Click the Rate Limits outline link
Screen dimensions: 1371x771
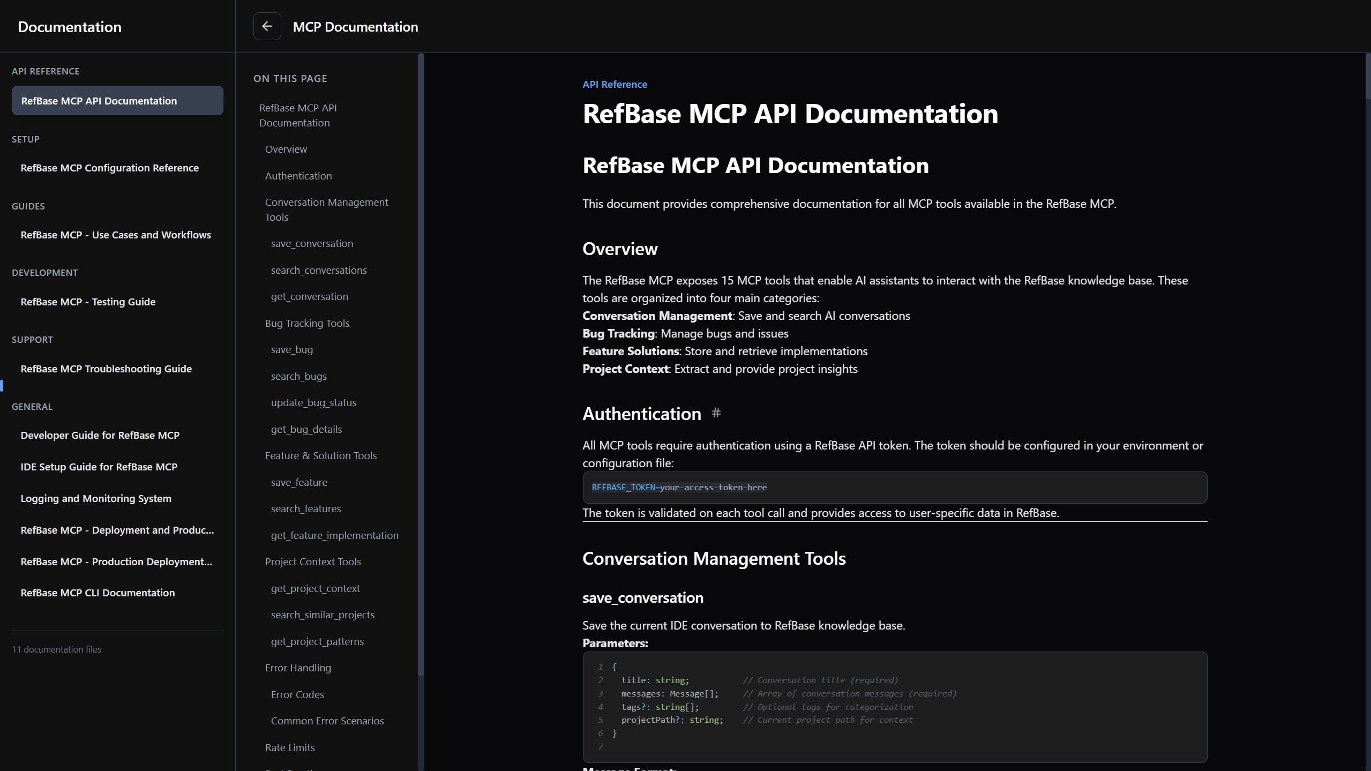click(x=290, y=747)
